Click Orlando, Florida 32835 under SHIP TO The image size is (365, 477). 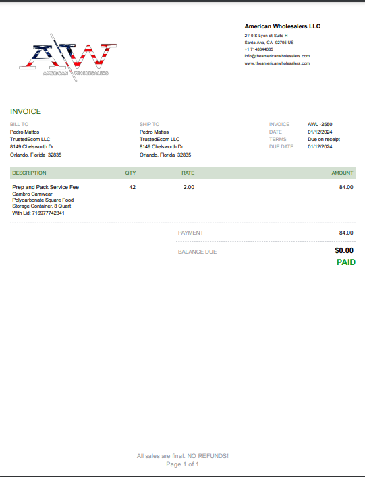tap(165, 155)
